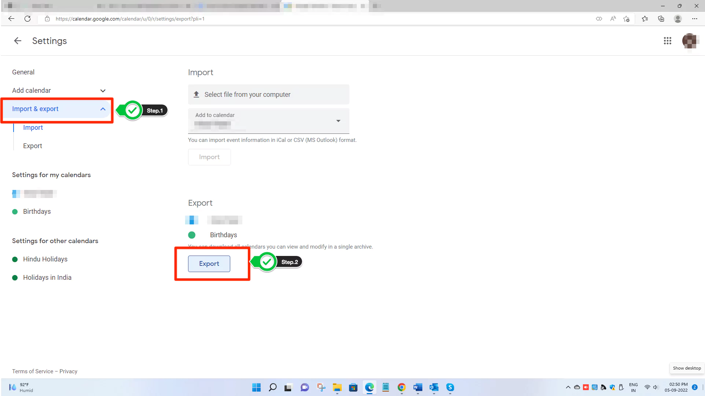Image resolution: width=705 pixels, height=396 pixels.
Task: Click the back arrow next to Settings
Action: pos(17,41)
